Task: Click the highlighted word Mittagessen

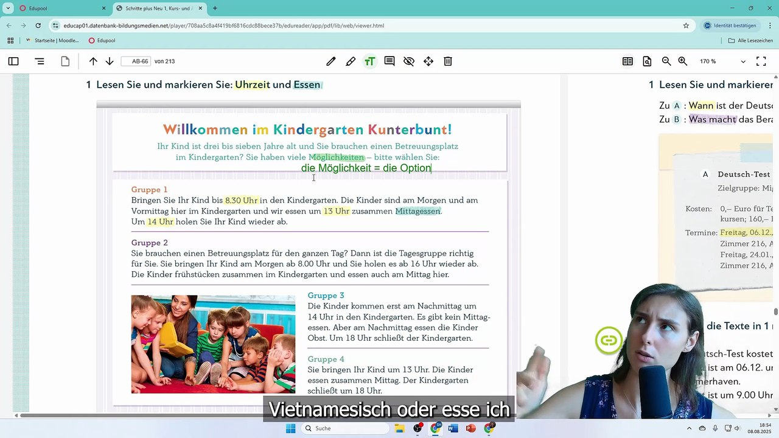Action: [x=417, y=211]
